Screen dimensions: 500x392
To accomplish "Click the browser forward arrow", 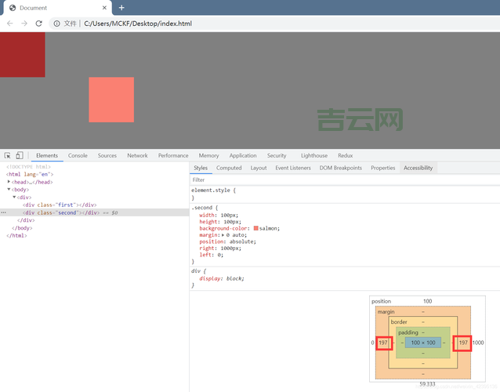I will coord(24,24).
